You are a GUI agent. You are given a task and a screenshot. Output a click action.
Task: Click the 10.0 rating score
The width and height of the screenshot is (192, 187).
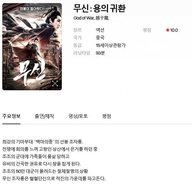click(174, 30)
